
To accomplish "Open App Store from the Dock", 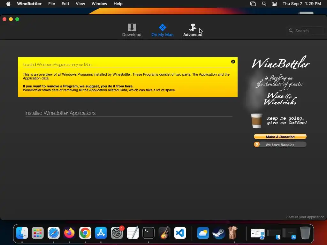I will 101,233.
